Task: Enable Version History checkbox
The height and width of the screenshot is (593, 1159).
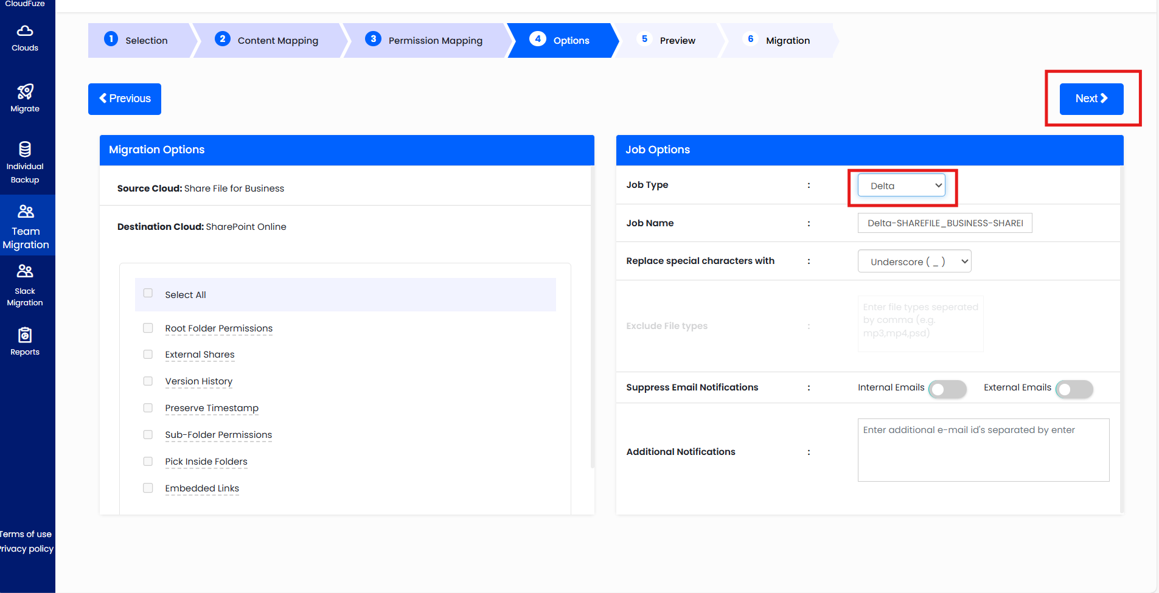Action: (x=148, y=381)
